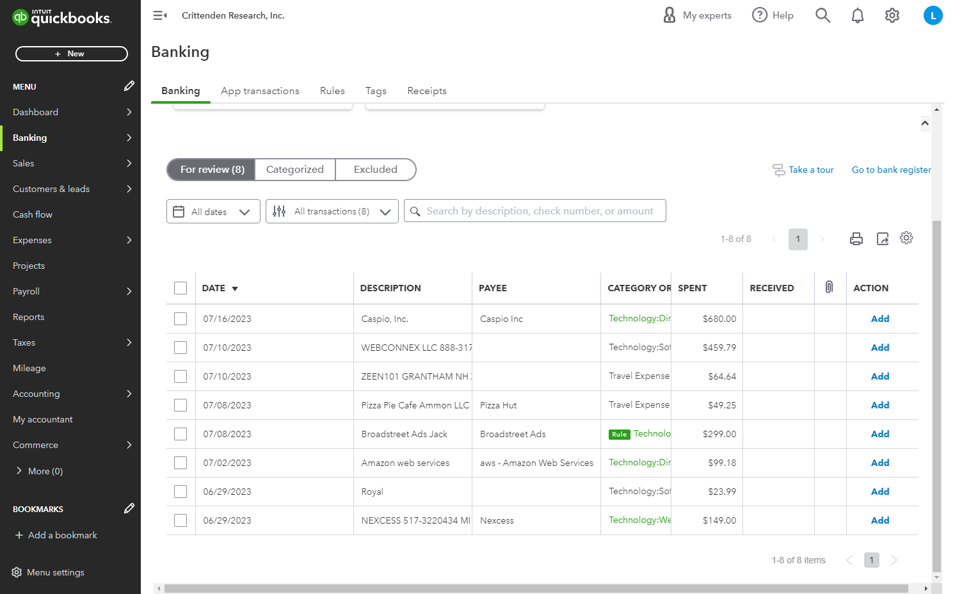Open My experts panel
This screenshot has height=594, width=955.
[697, 15]
